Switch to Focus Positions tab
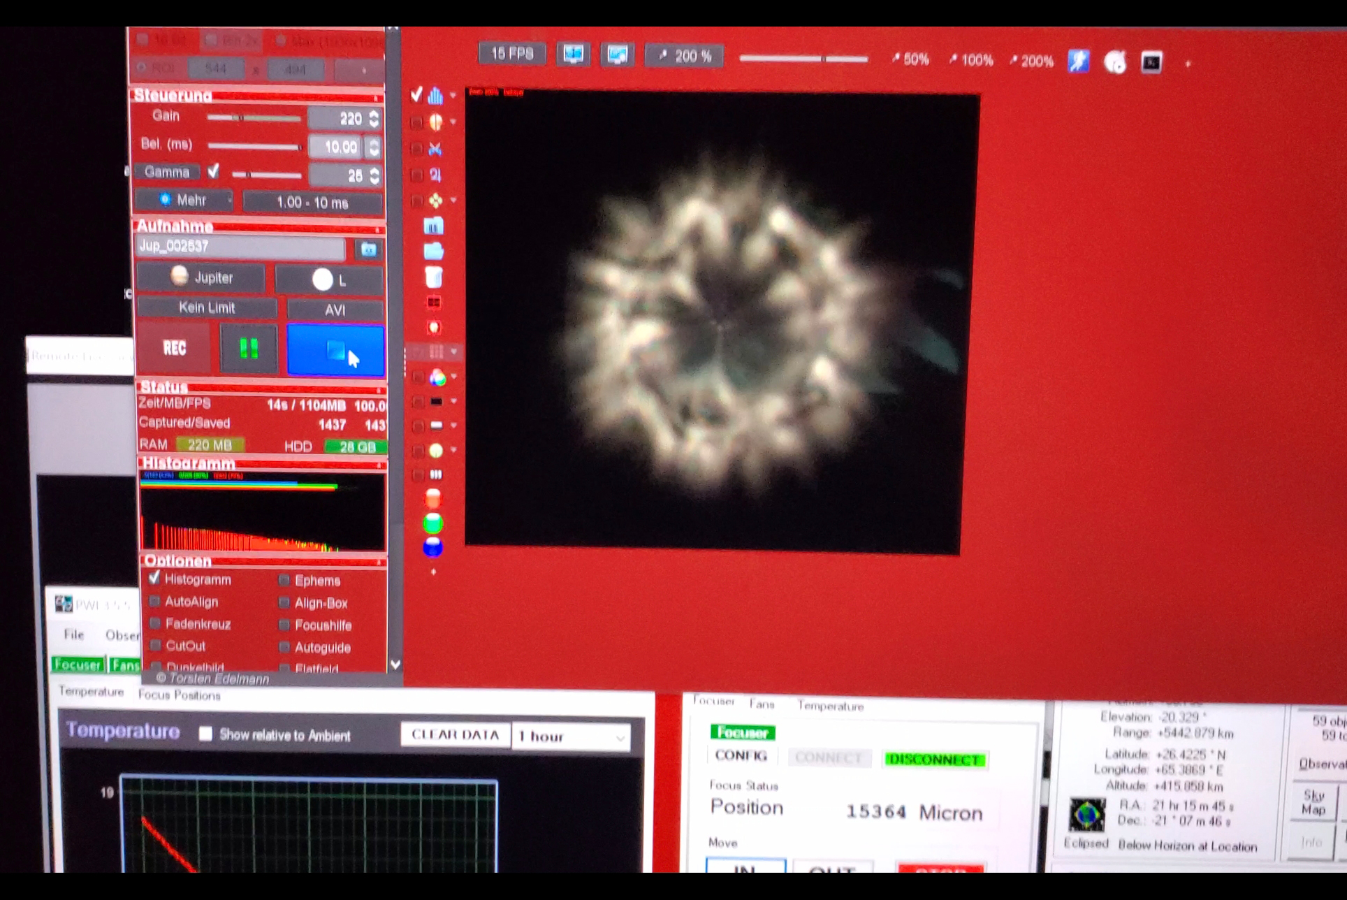 click(179, 695)
